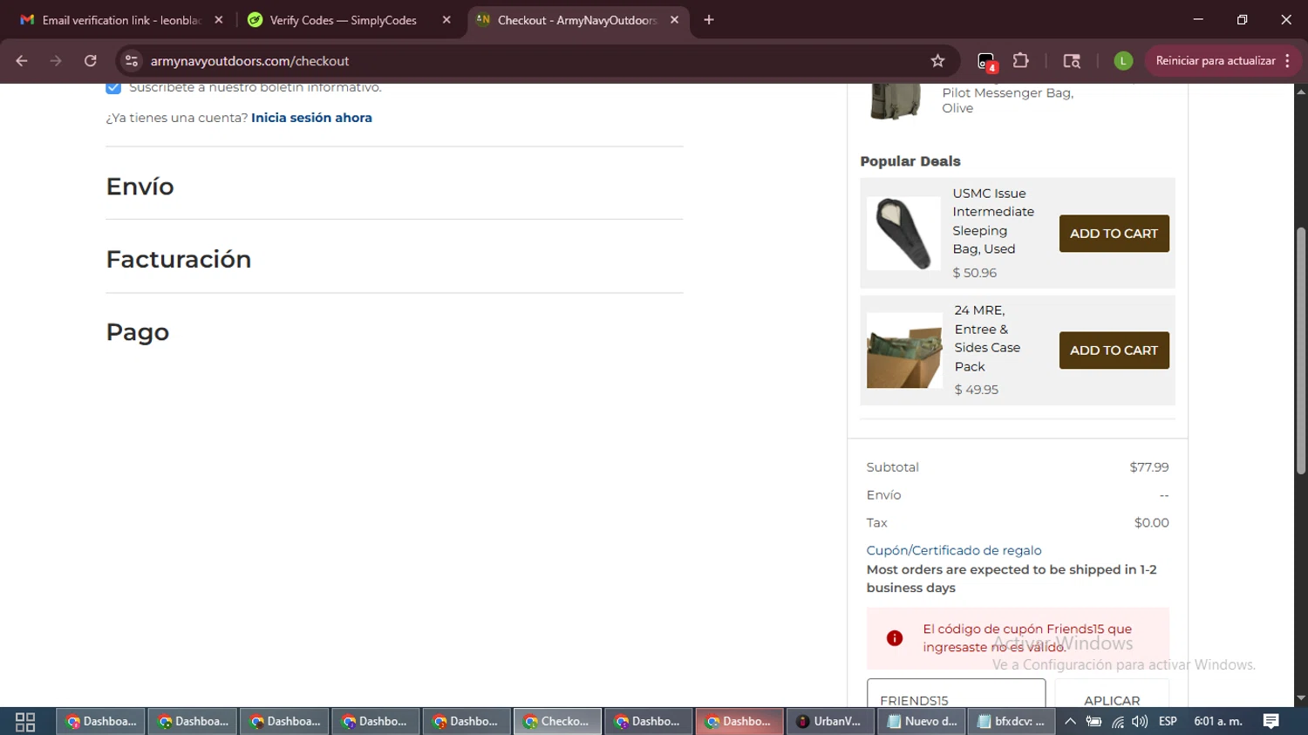Reload the checkout page
1308x735 pixels.
[91, 61]
